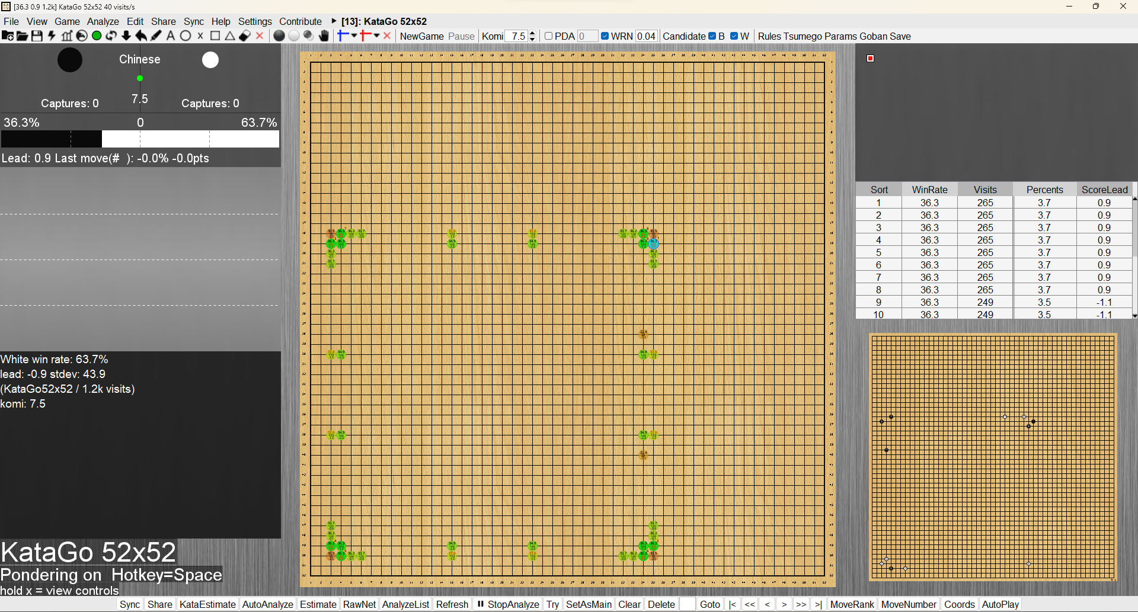1138x612 pixels.
Task: Open the Contribute menu
Action: pyautogui.click(x=301, y=21)
